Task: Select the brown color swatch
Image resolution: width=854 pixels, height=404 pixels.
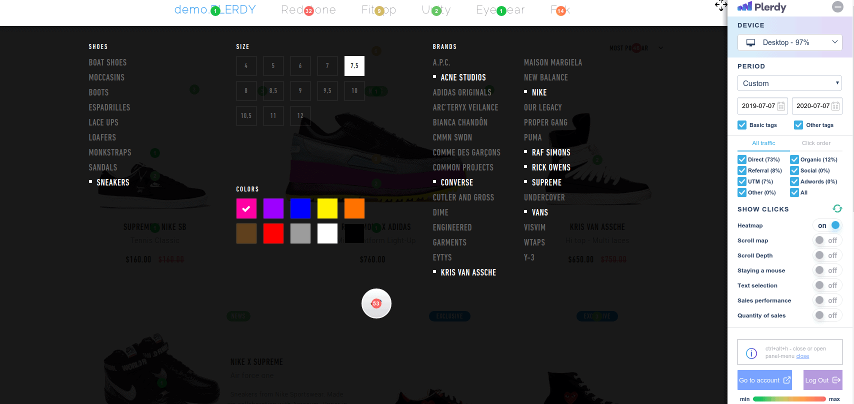Action: 246,233
